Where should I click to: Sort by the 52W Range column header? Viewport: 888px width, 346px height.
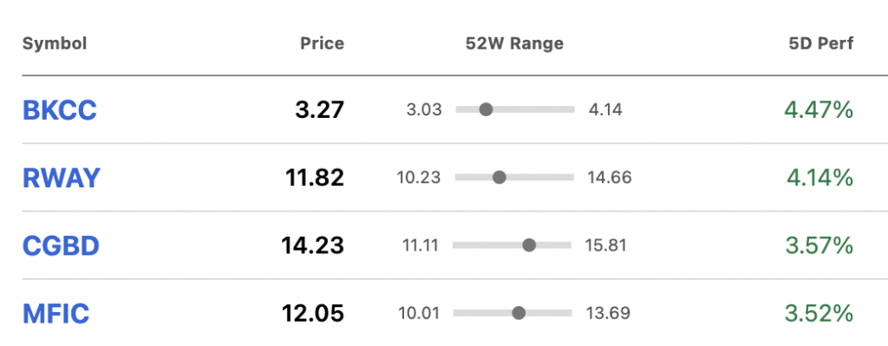click(x=515, y=43)
